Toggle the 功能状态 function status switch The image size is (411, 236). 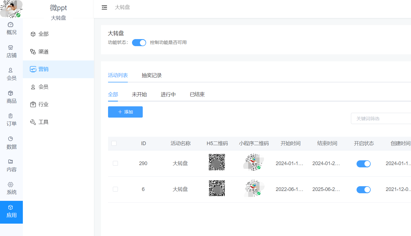(x=139, y=42)
